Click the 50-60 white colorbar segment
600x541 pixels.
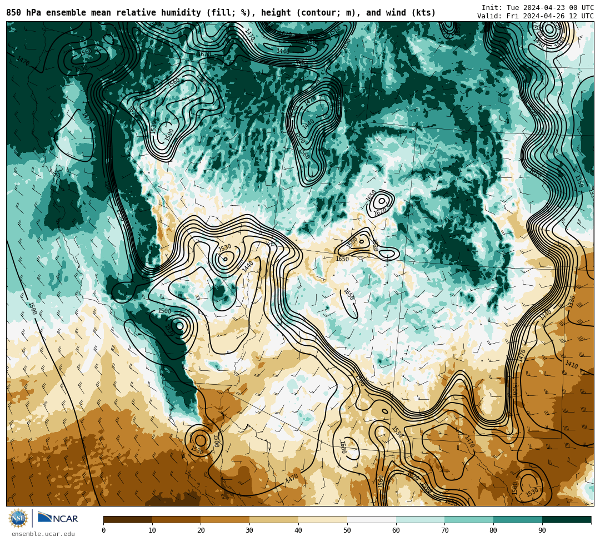point(372,519)
